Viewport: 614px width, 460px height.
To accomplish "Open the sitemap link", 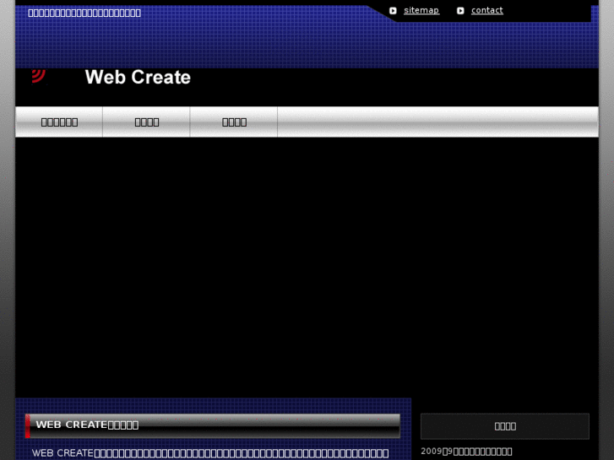I will coord(421,11).
